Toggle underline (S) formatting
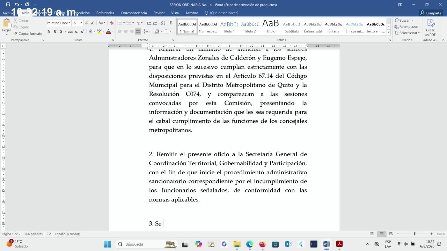Viewport: 447px width, 251px height. (61, 31)
